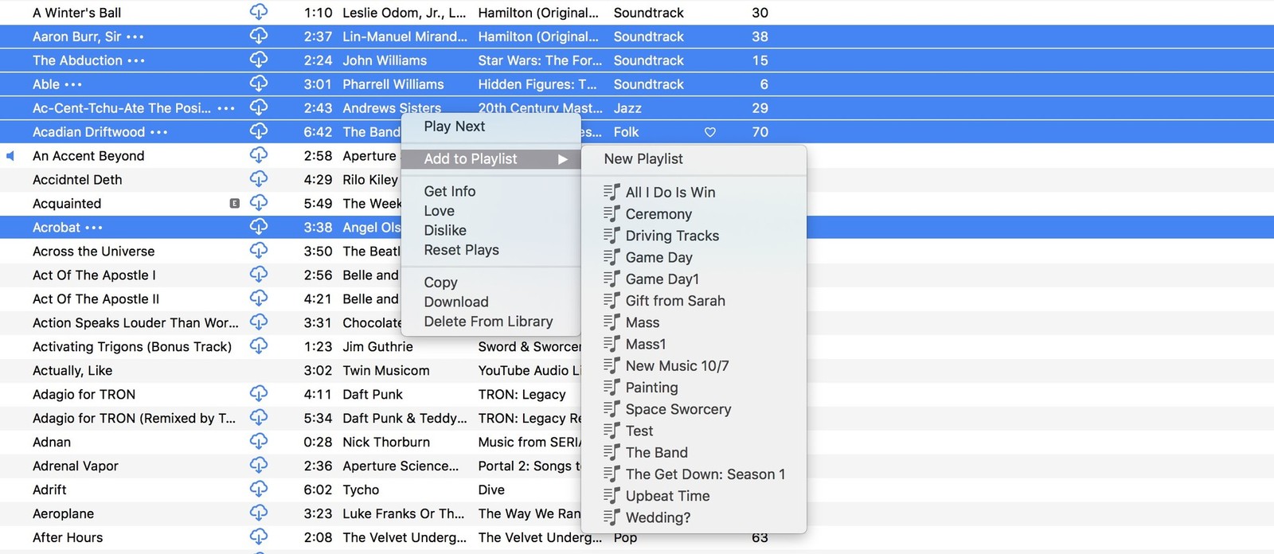
Task: Select the Action Speaks Louder Than Wor... row
Action: 637,323
